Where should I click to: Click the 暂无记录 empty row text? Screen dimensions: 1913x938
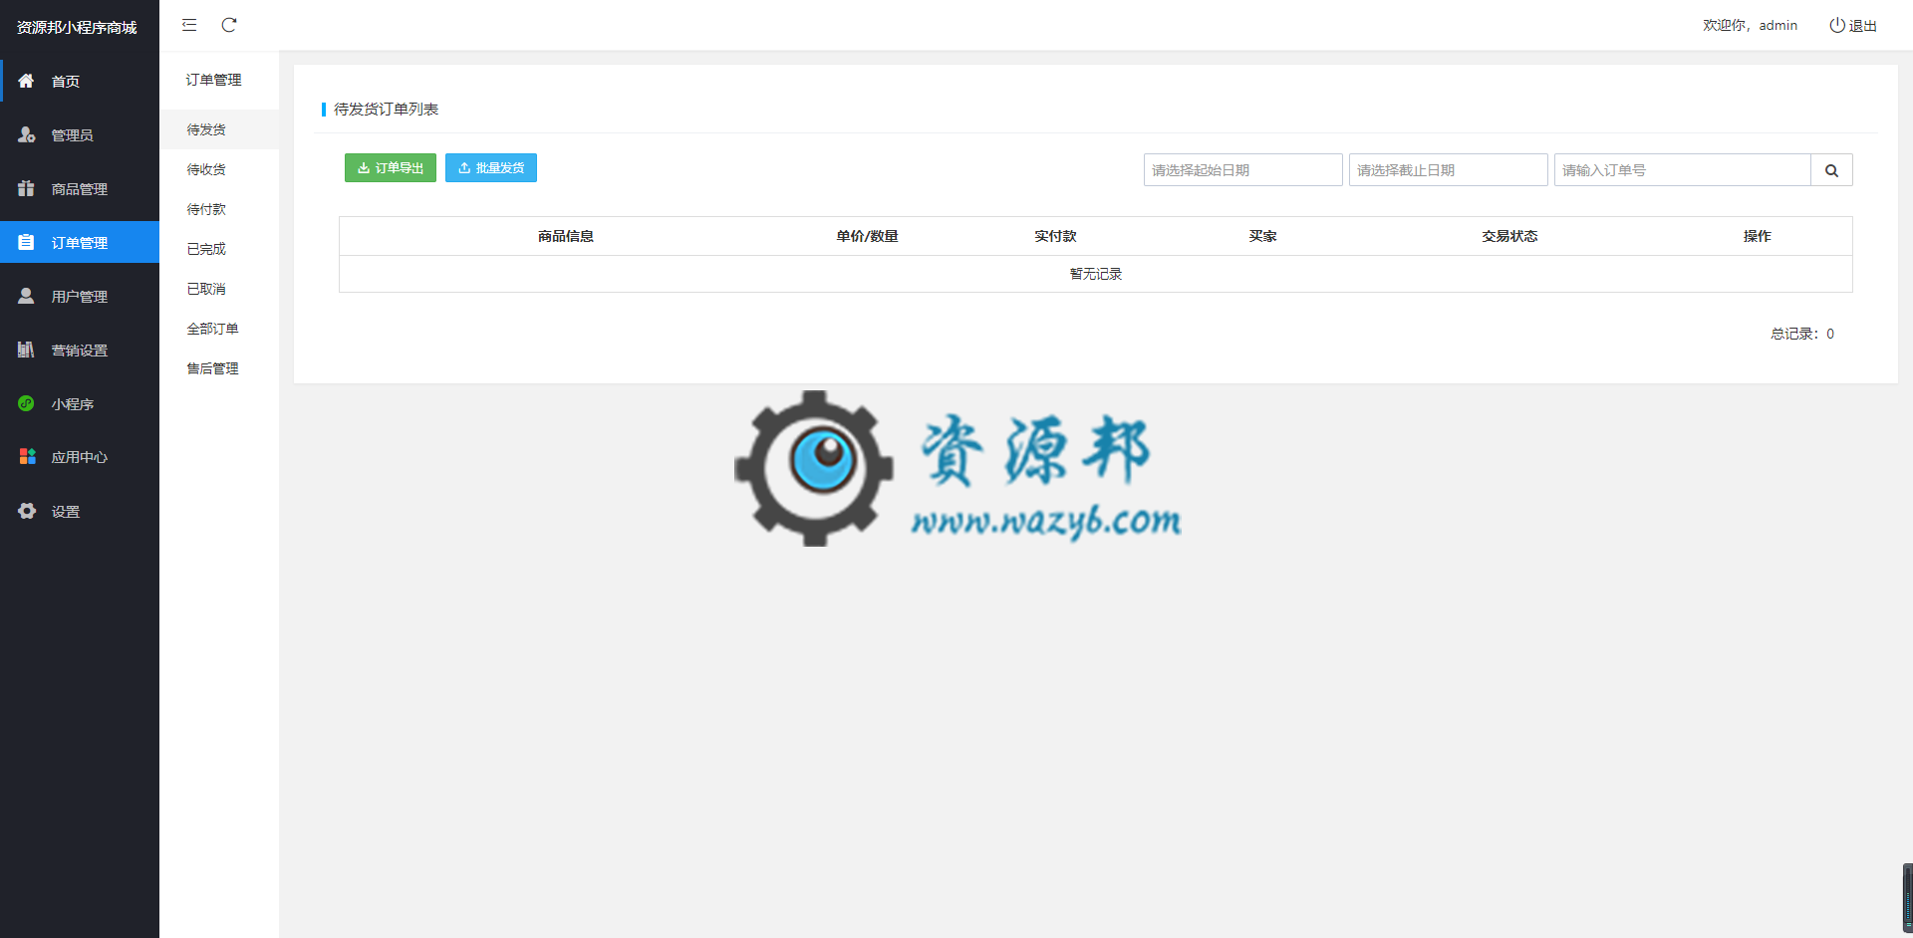pos(1096,274)
